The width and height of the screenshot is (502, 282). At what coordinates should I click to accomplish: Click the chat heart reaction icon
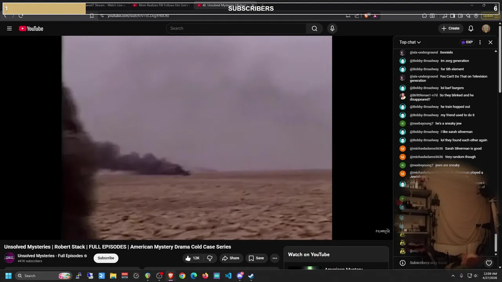(x=489, y=263)
